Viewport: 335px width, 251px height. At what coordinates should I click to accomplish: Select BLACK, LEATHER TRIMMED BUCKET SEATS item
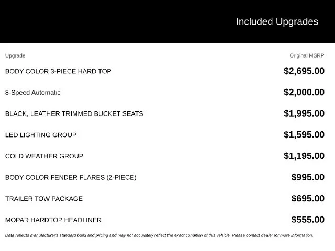pyautogui.click(x=74, y=114)
